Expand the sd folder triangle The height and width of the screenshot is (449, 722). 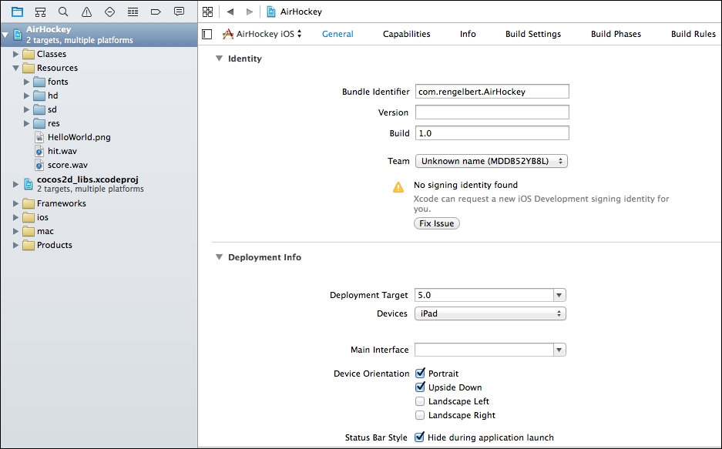[x=26, y=109]
